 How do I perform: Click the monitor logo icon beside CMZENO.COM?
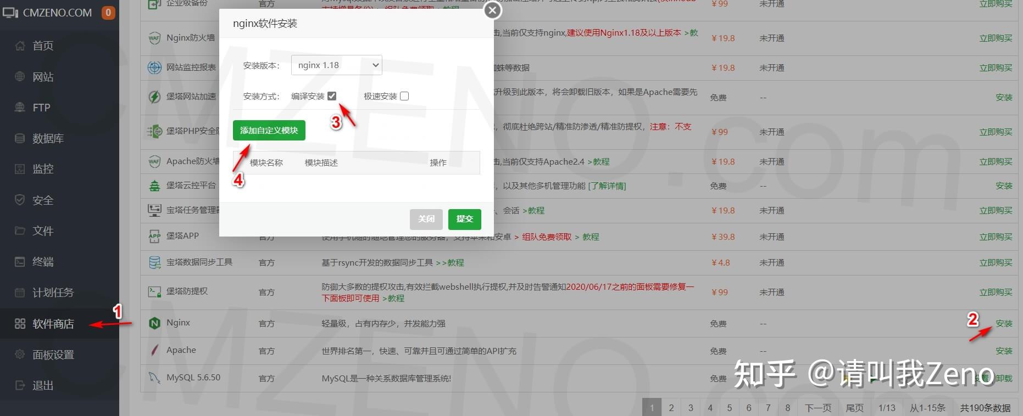coord(10,12)
